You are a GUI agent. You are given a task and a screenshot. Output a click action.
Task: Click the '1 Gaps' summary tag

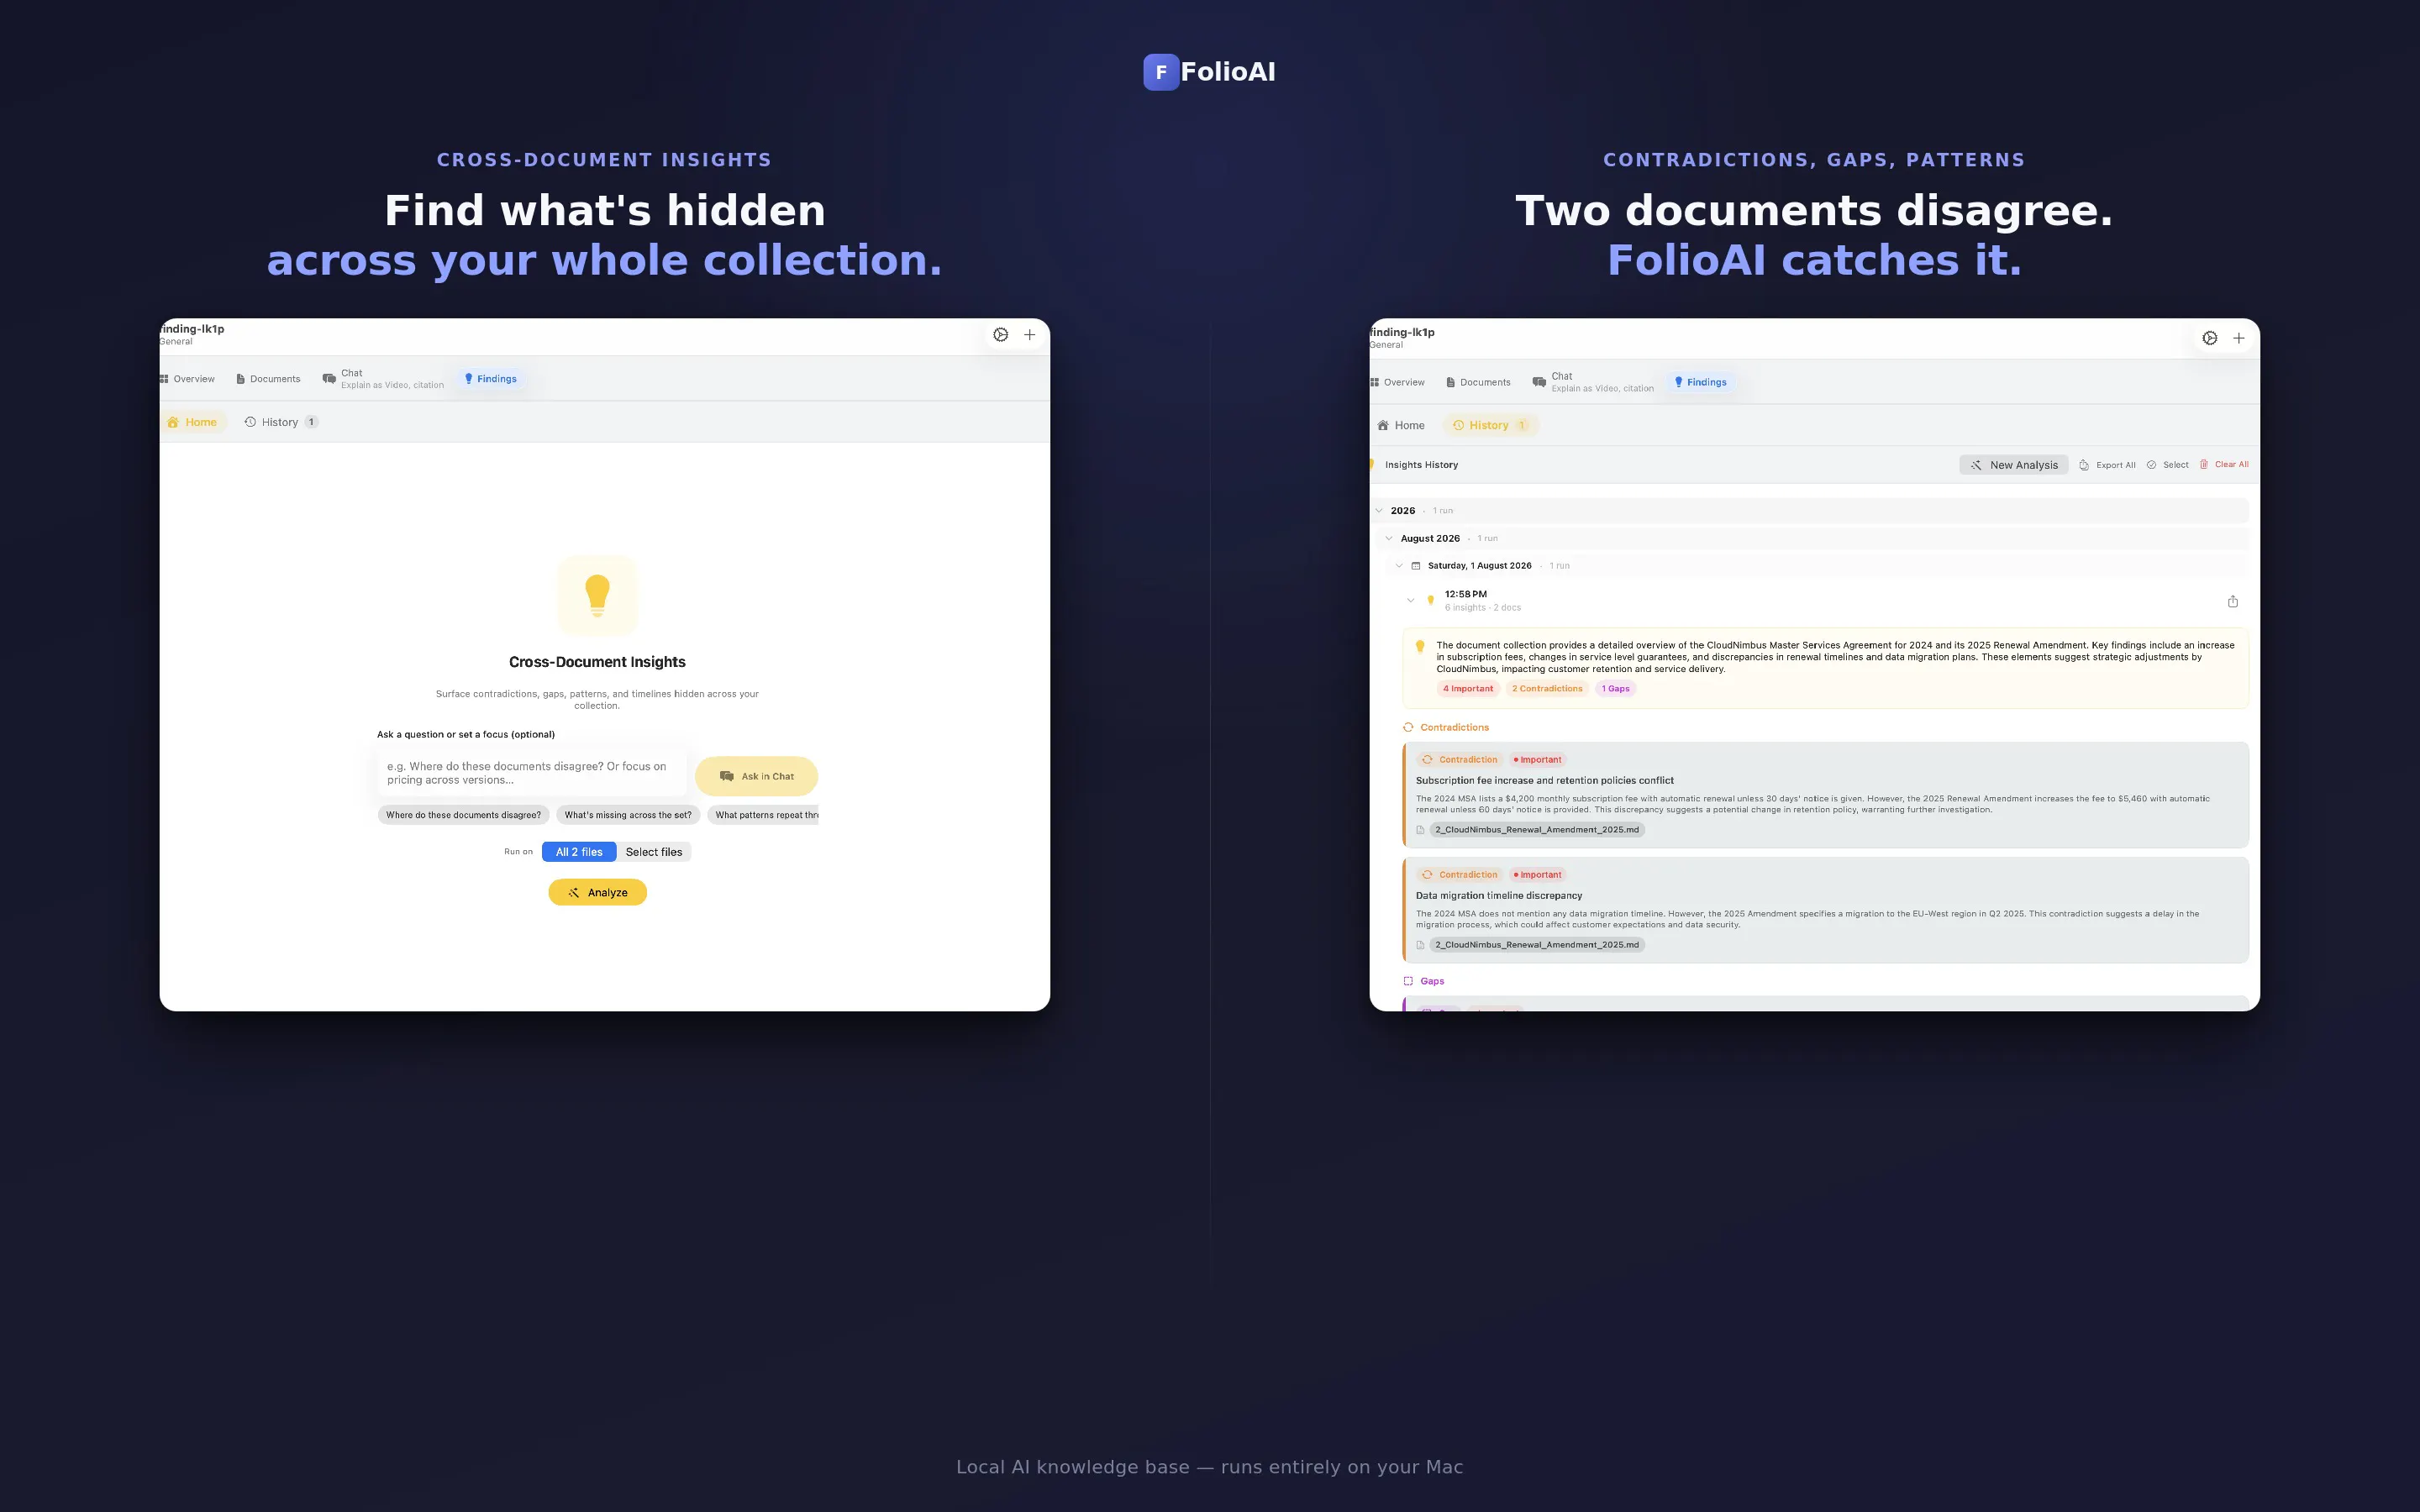[1615, 689]
